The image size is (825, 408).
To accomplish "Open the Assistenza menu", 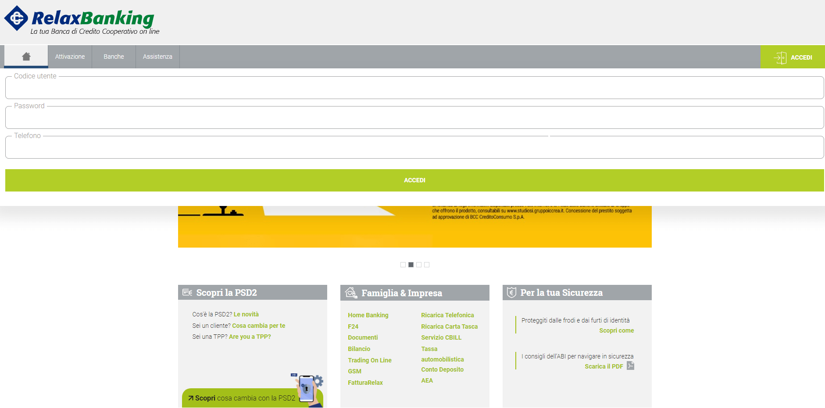I will pos(157,57).
